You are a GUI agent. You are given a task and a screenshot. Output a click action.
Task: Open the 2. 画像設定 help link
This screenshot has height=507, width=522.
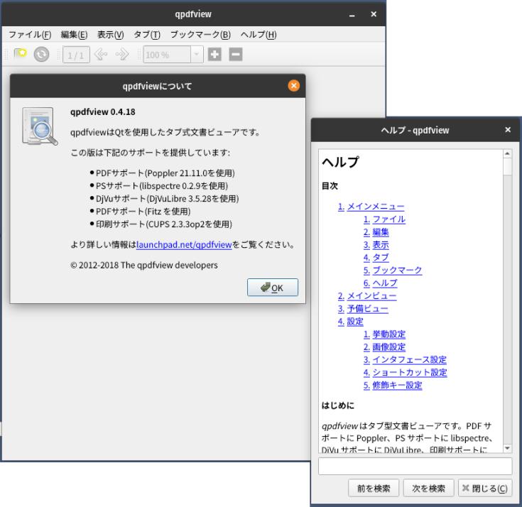pos(384,347)
